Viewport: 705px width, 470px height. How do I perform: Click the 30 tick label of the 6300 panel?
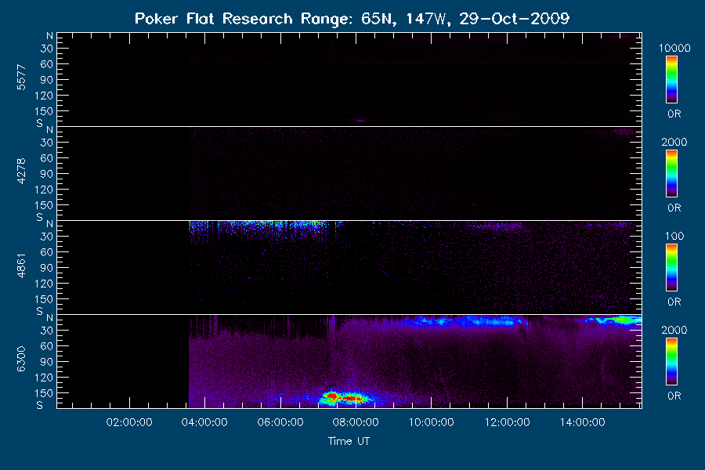[47, 331]
